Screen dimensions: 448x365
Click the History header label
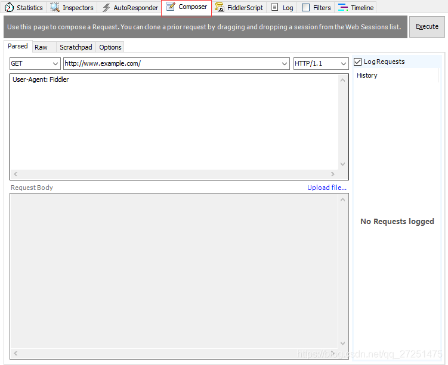tap(367, 75)
